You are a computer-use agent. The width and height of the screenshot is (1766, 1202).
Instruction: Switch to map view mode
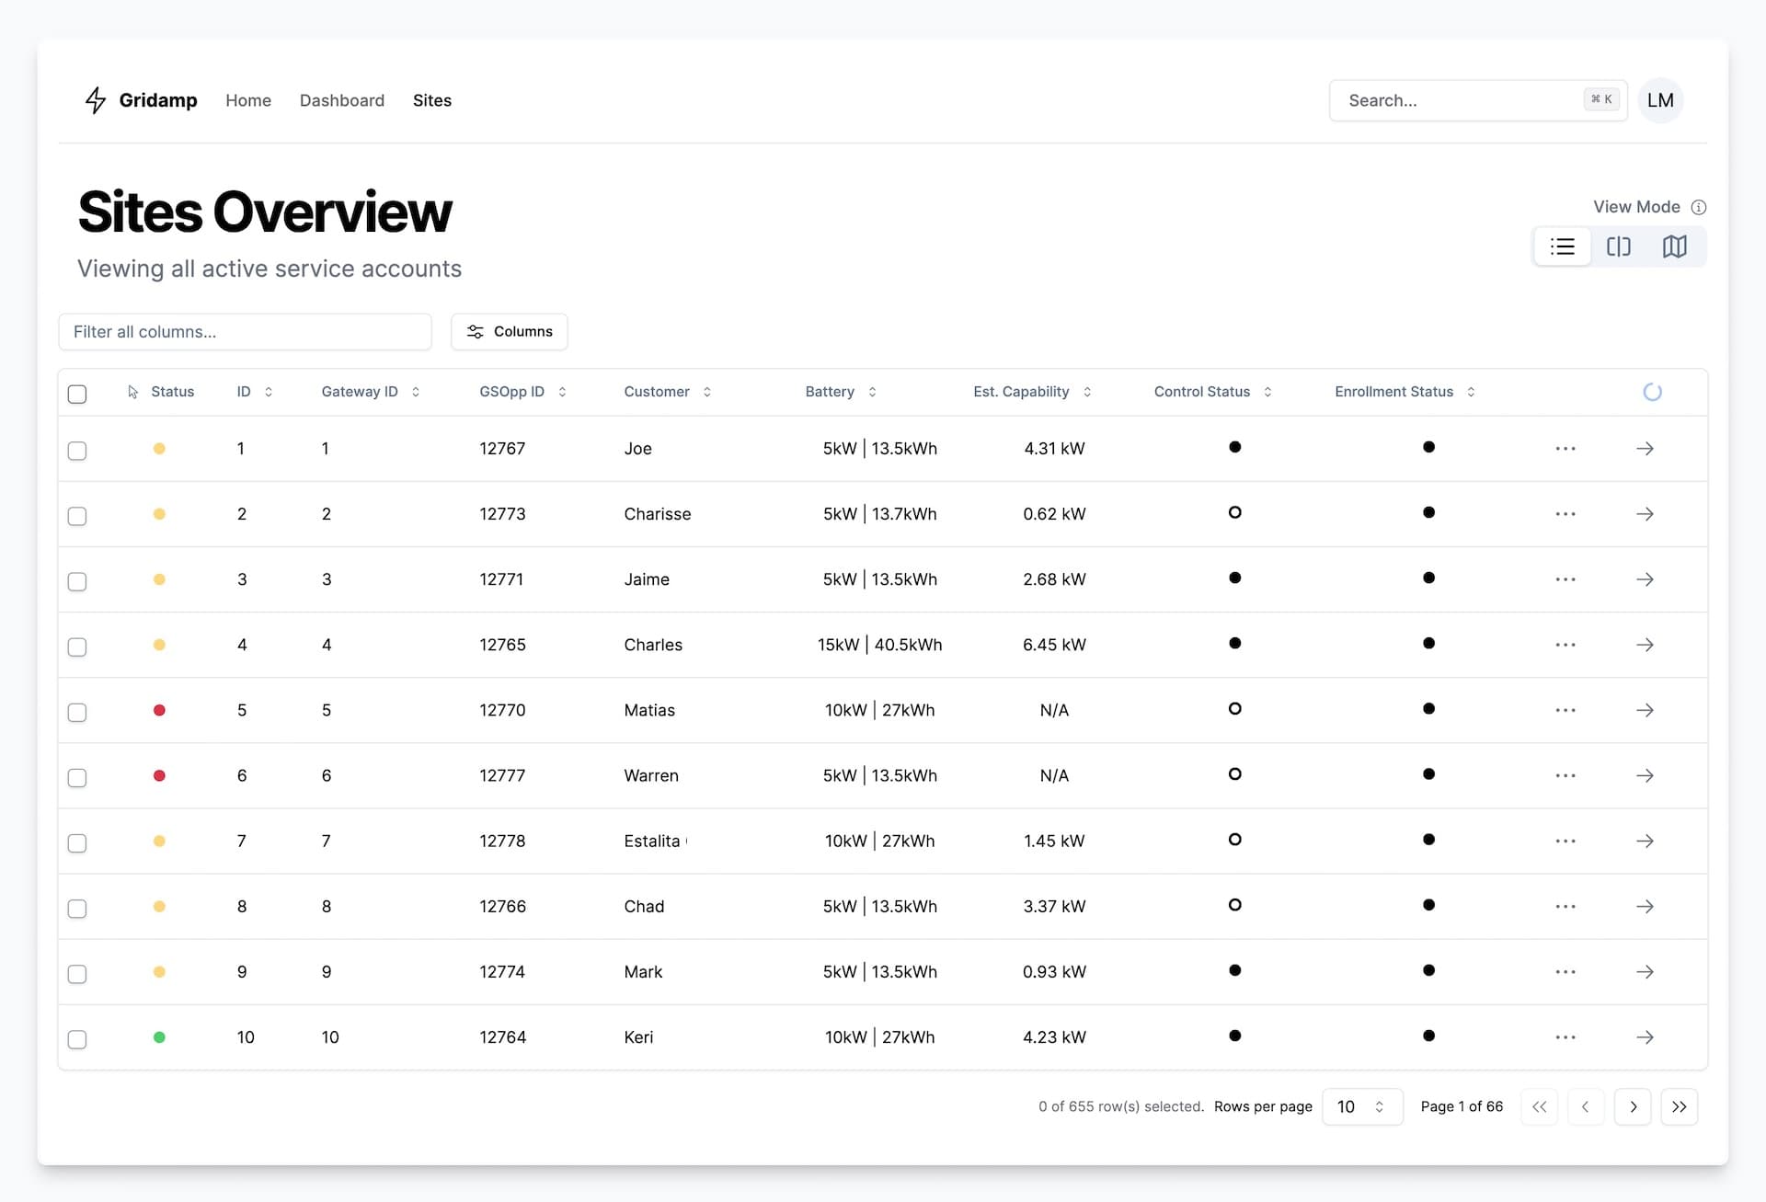point(1675,246)
